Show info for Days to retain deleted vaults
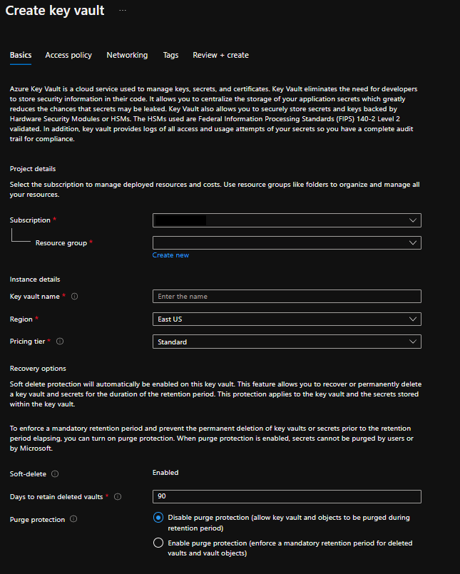This screenshot has height=574, width=460. 118,496
